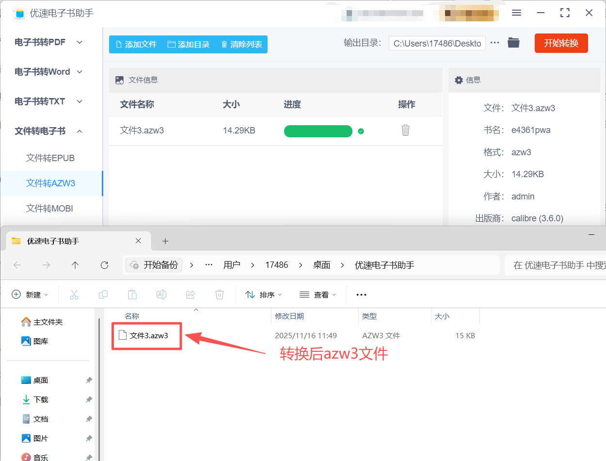This screenshot has height=461, width=606.
Task: Click the hamburger menu icon in title bar
Action: 516,13
